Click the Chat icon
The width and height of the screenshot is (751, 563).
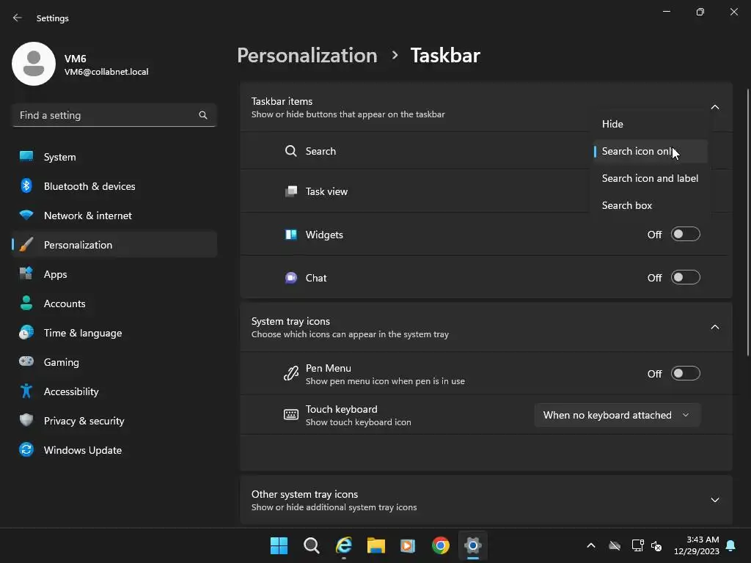[x=290, y=278]
